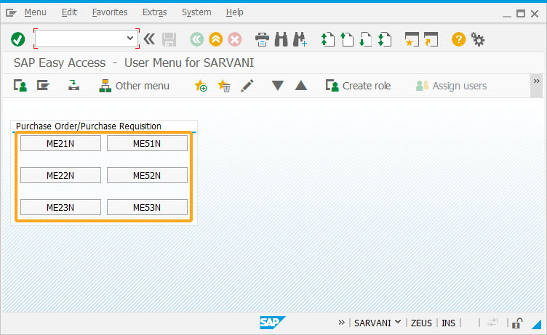
Task: Launch transaction ME51N
Action: (x=147, y=144)
